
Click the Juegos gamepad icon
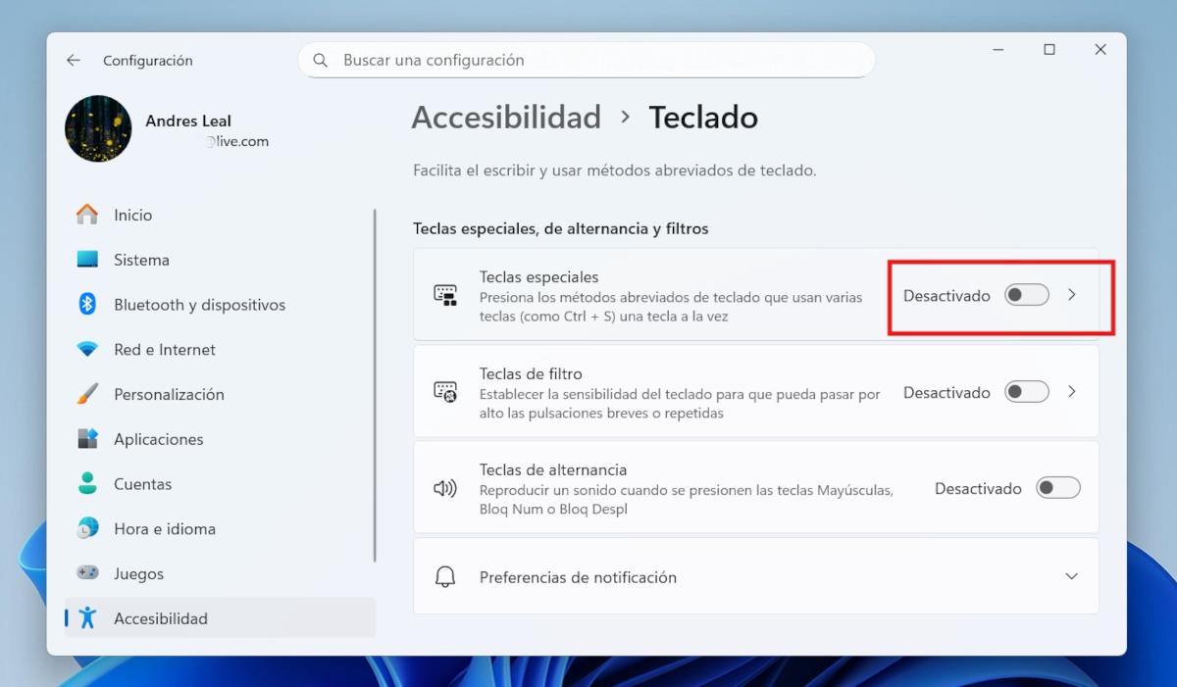(87, 573)
